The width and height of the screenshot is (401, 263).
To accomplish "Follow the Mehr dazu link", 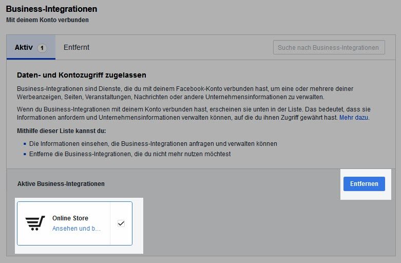I will click(x=354, y=118).
